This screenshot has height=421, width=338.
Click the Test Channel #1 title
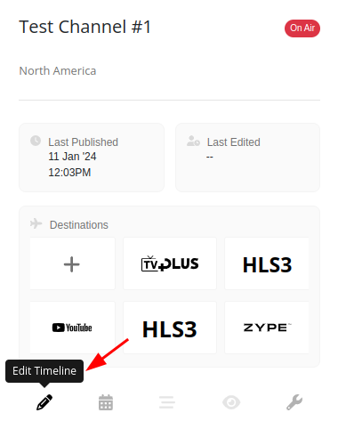click(x=85, y=27)
